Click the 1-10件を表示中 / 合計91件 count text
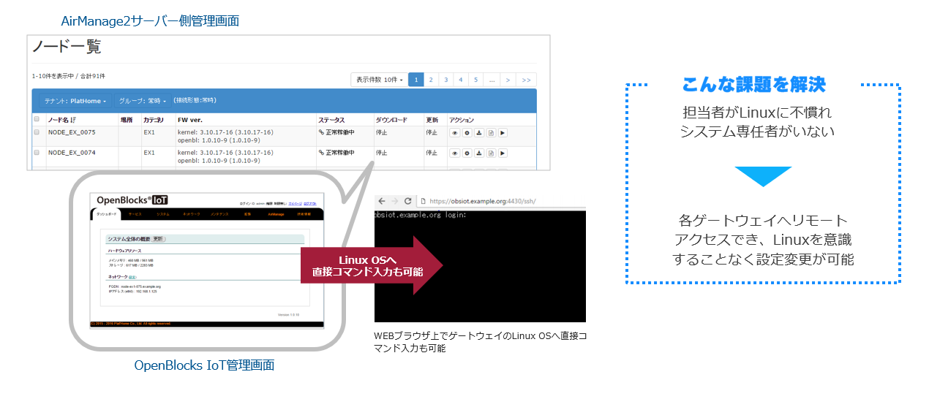This screenshot has width=929, height=399. tap(69, 76)
